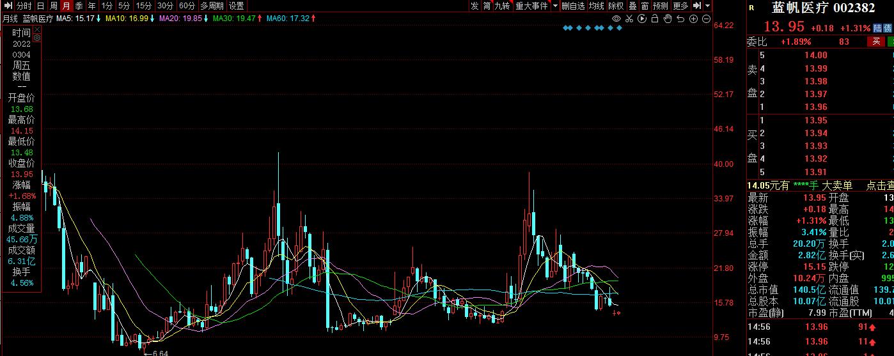The width and height of the screenshot is (894, 356).
Task: Switch to 年 yearly chart
Action: (x=91, y=6)
